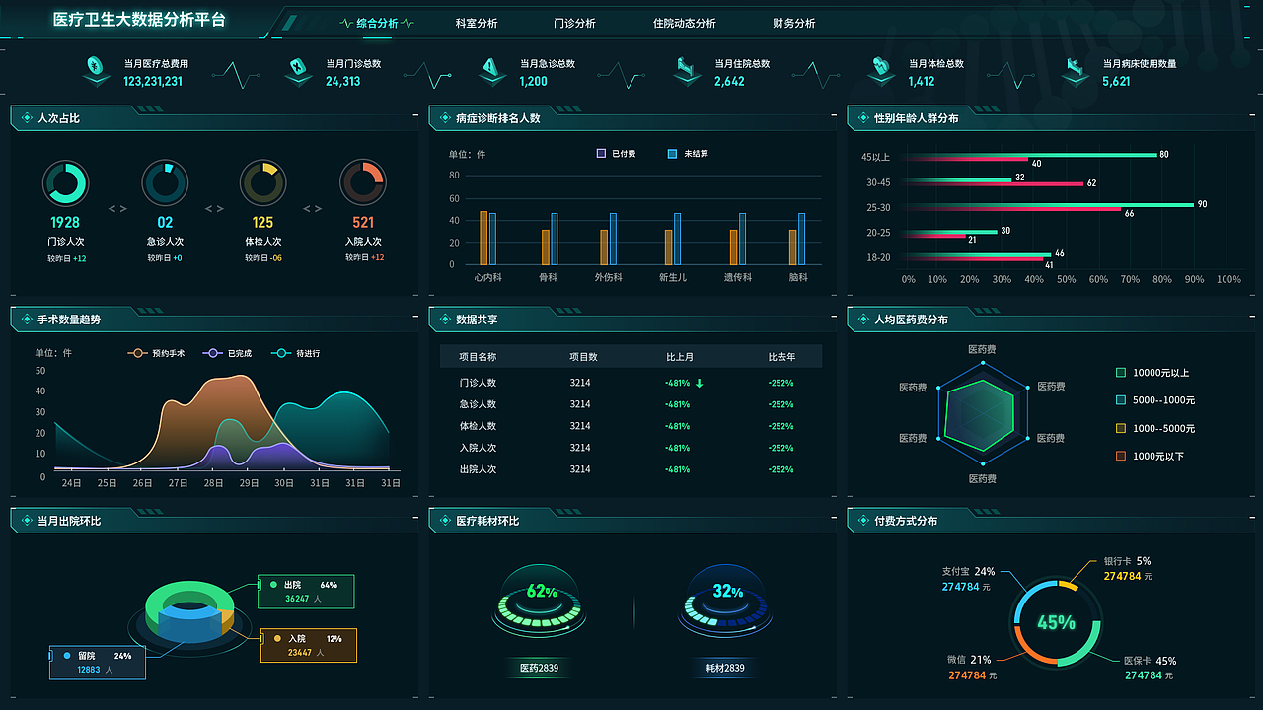
Task: Click the 医疗卫生大数据分析平台 title
Action: [139, 20]
